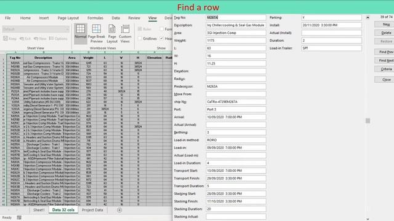Click the Predecessor field with M263A
Screen dimensions: 394x221
236,87
